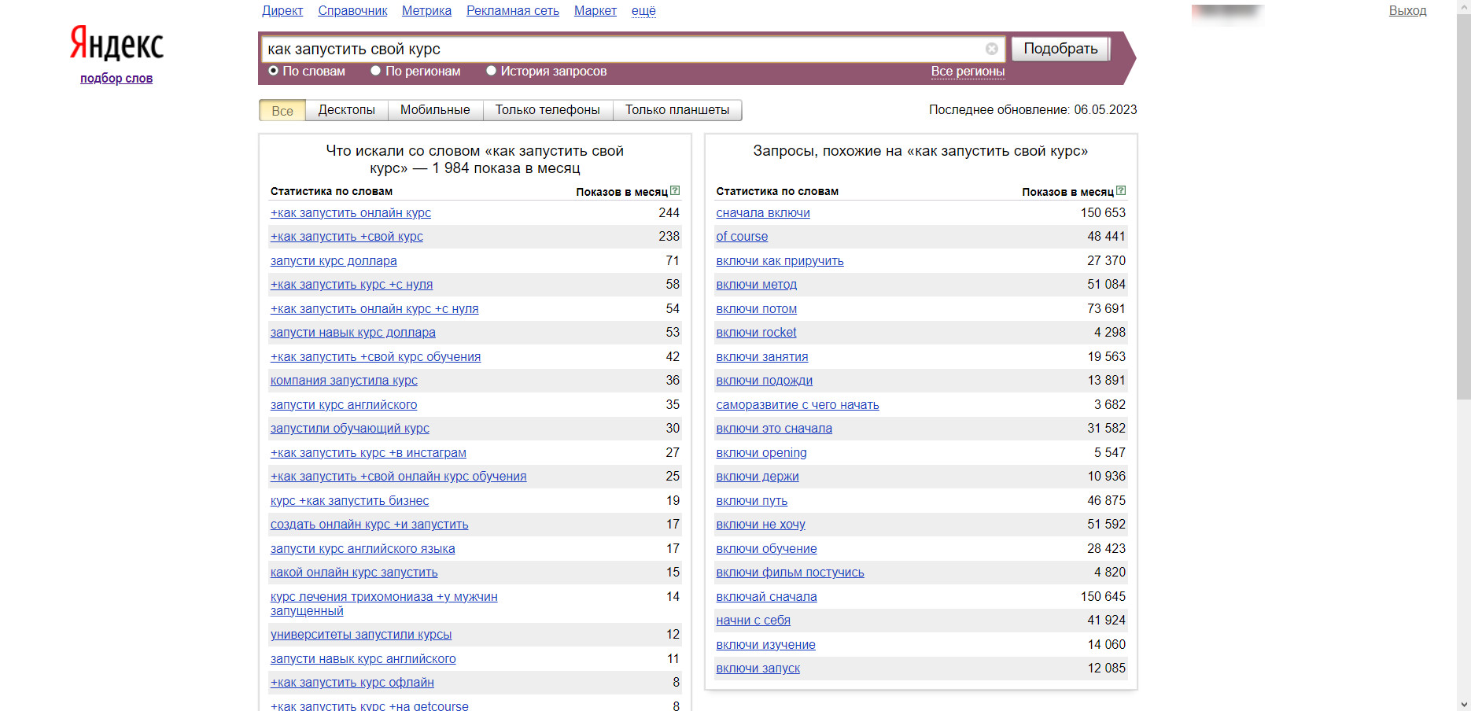
Task: Clear the search field with the X icon
Action: pyautogui.click(x=991, y=49)
